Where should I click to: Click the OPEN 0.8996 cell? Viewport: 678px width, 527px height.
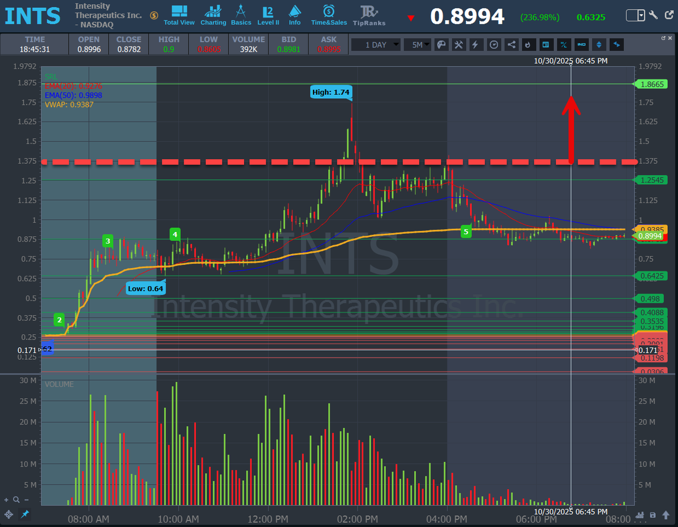(89, 44)
